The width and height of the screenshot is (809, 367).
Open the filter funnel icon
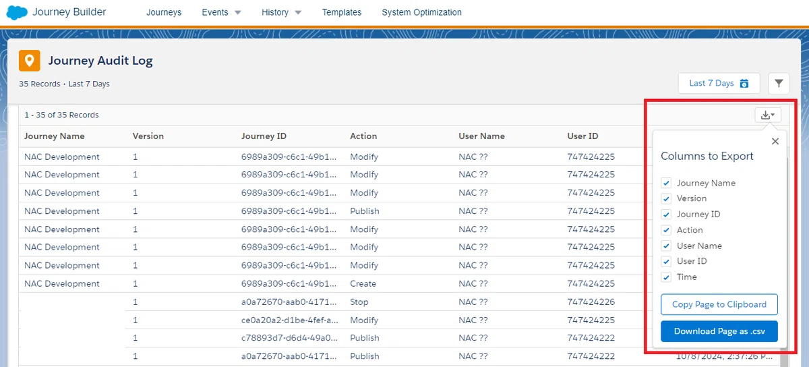coord(779,83)
